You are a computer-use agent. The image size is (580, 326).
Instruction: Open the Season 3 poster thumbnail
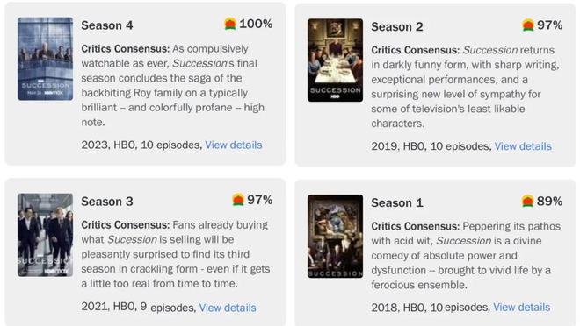pos(45,235)
